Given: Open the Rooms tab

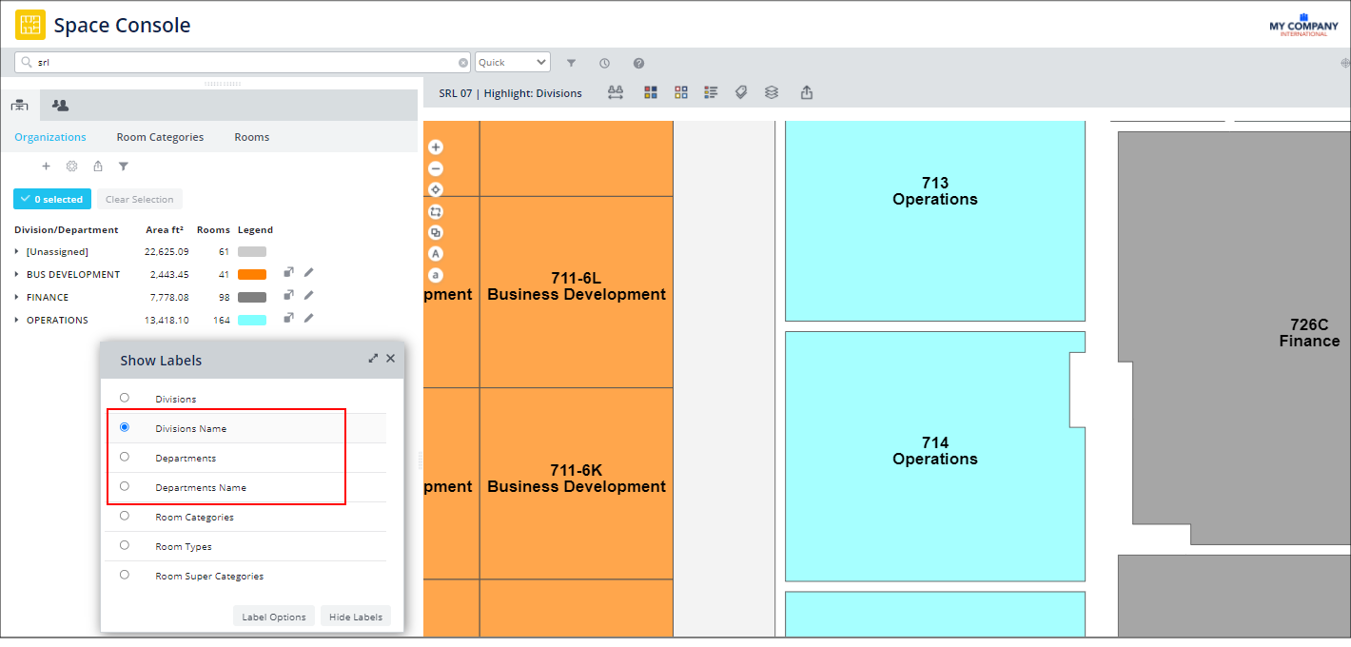Looking at the screenshot, I should pyautogui.click(x=251, y=137).
